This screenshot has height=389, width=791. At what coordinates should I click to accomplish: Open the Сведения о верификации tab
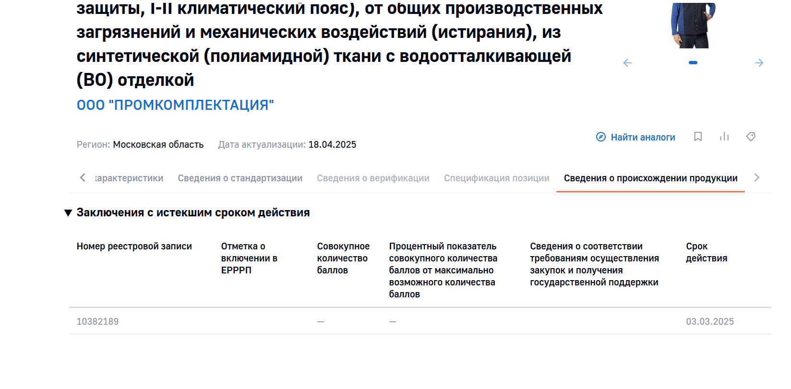coord(373,178)
